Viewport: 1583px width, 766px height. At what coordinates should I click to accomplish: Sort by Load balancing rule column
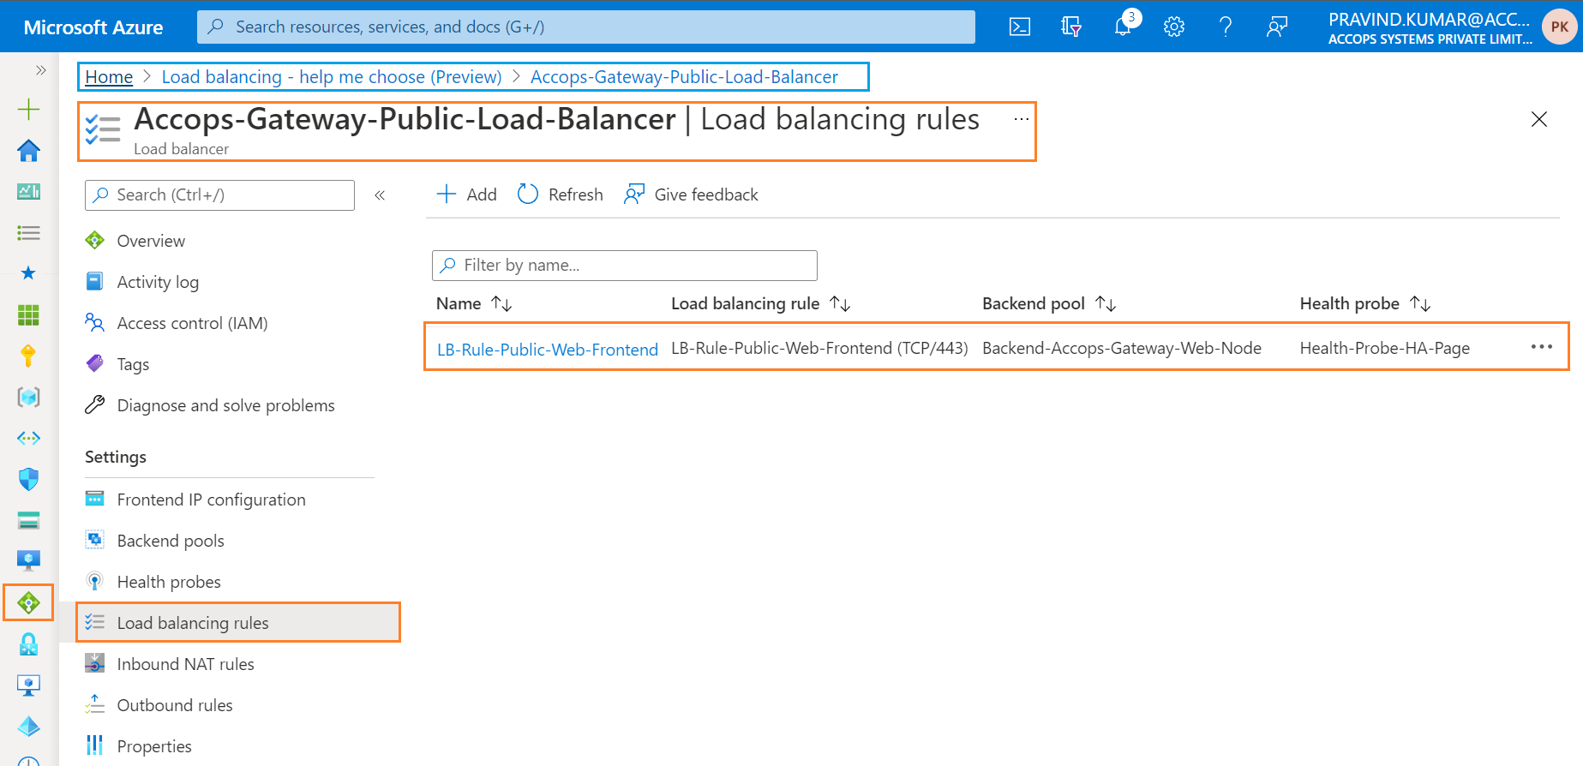point(760,303)
